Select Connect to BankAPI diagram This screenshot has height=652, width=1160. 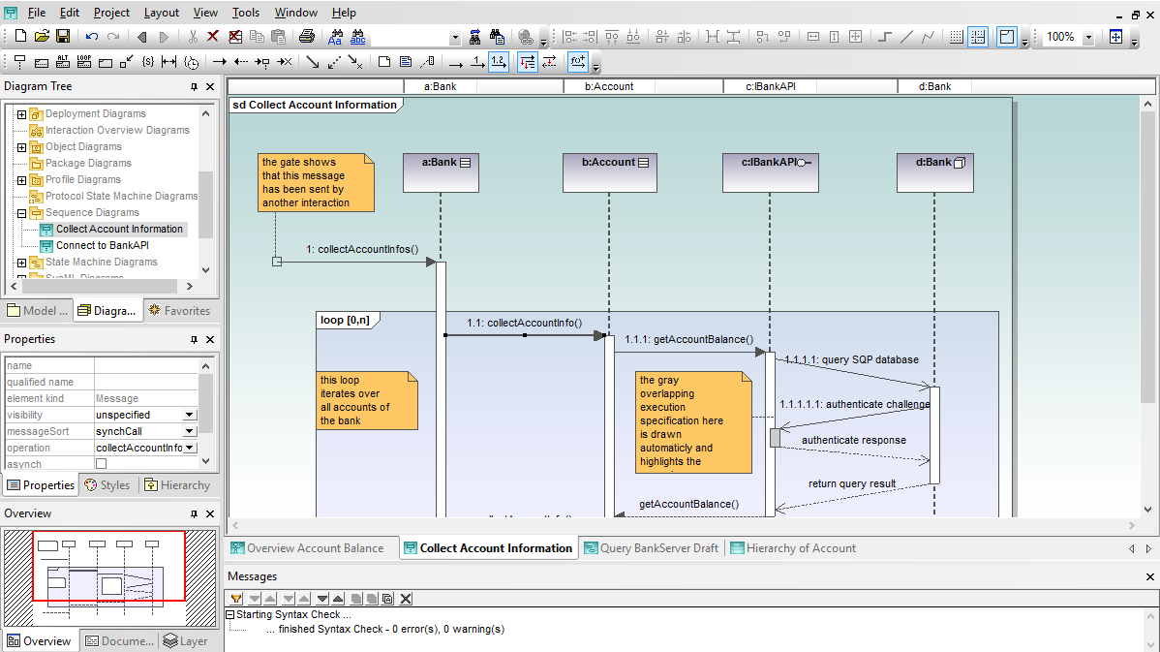[x=102, y=246]
